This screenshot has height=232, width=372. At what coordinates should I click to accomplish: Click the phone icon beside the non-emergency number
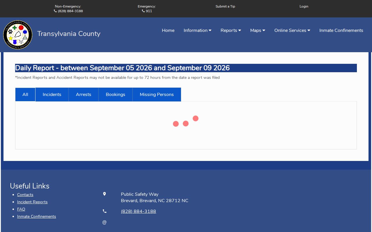click(55, 11)
